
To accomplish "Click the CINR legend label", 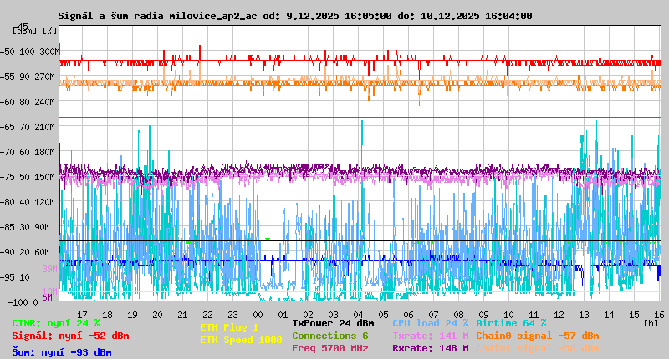I will [x=55, y=323].
